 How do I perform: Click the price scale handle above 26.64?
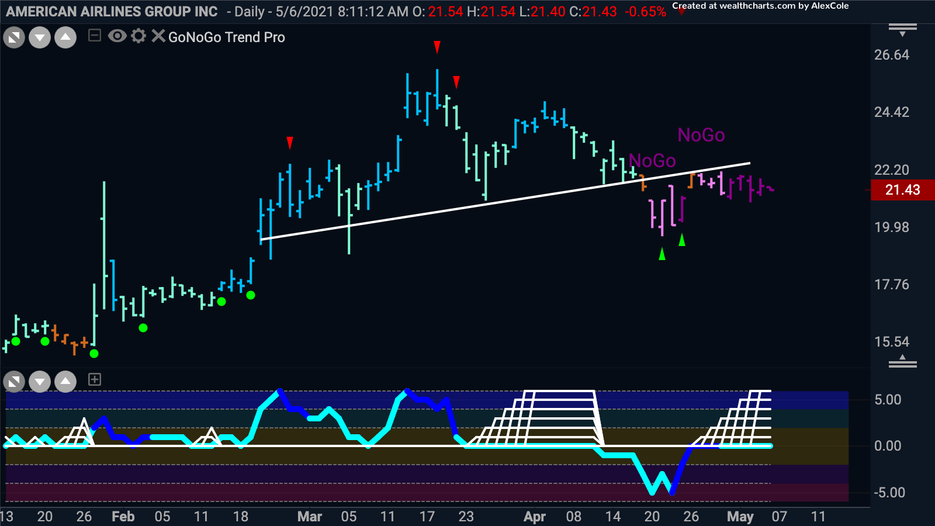pyautogui.click(x=903, y=29)
